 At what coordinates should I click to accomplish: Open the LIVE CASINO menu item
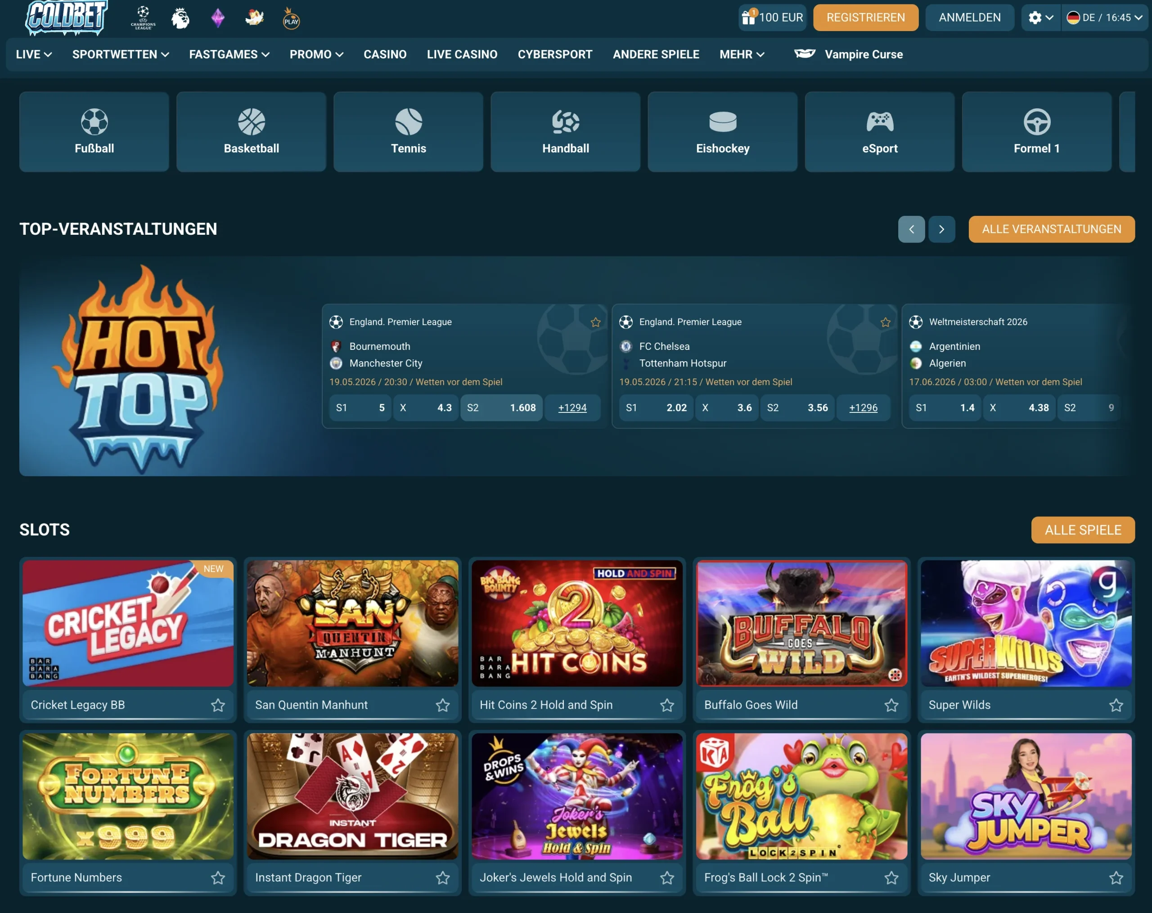[x=462, y=54]
